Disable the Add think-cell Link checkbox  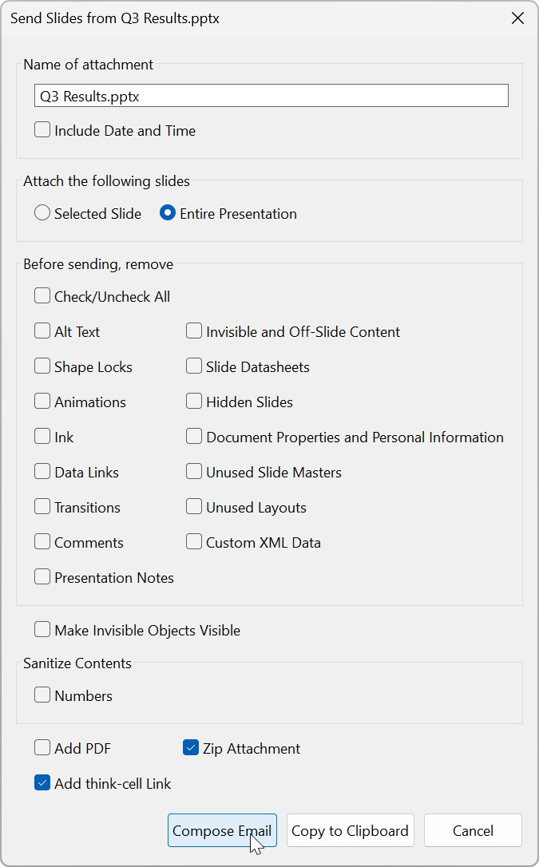pyautogui.click(x=42, y=783)
